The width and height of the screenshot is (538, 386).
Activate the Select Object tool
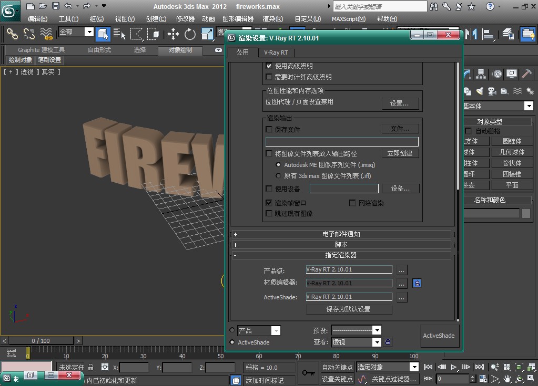[103, 34]
